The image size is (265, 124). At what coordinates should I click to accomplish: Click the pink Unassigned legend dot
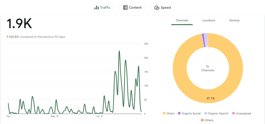pyautogui.click(x=233, y=113)
